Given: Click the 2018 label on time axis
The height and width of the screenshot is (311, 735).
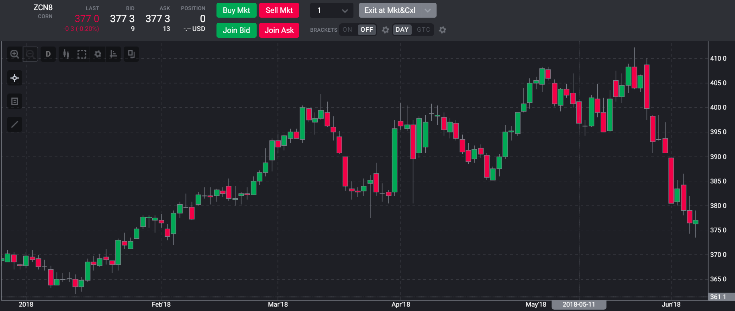Looking at the screenshot, I should click(26, 305).
